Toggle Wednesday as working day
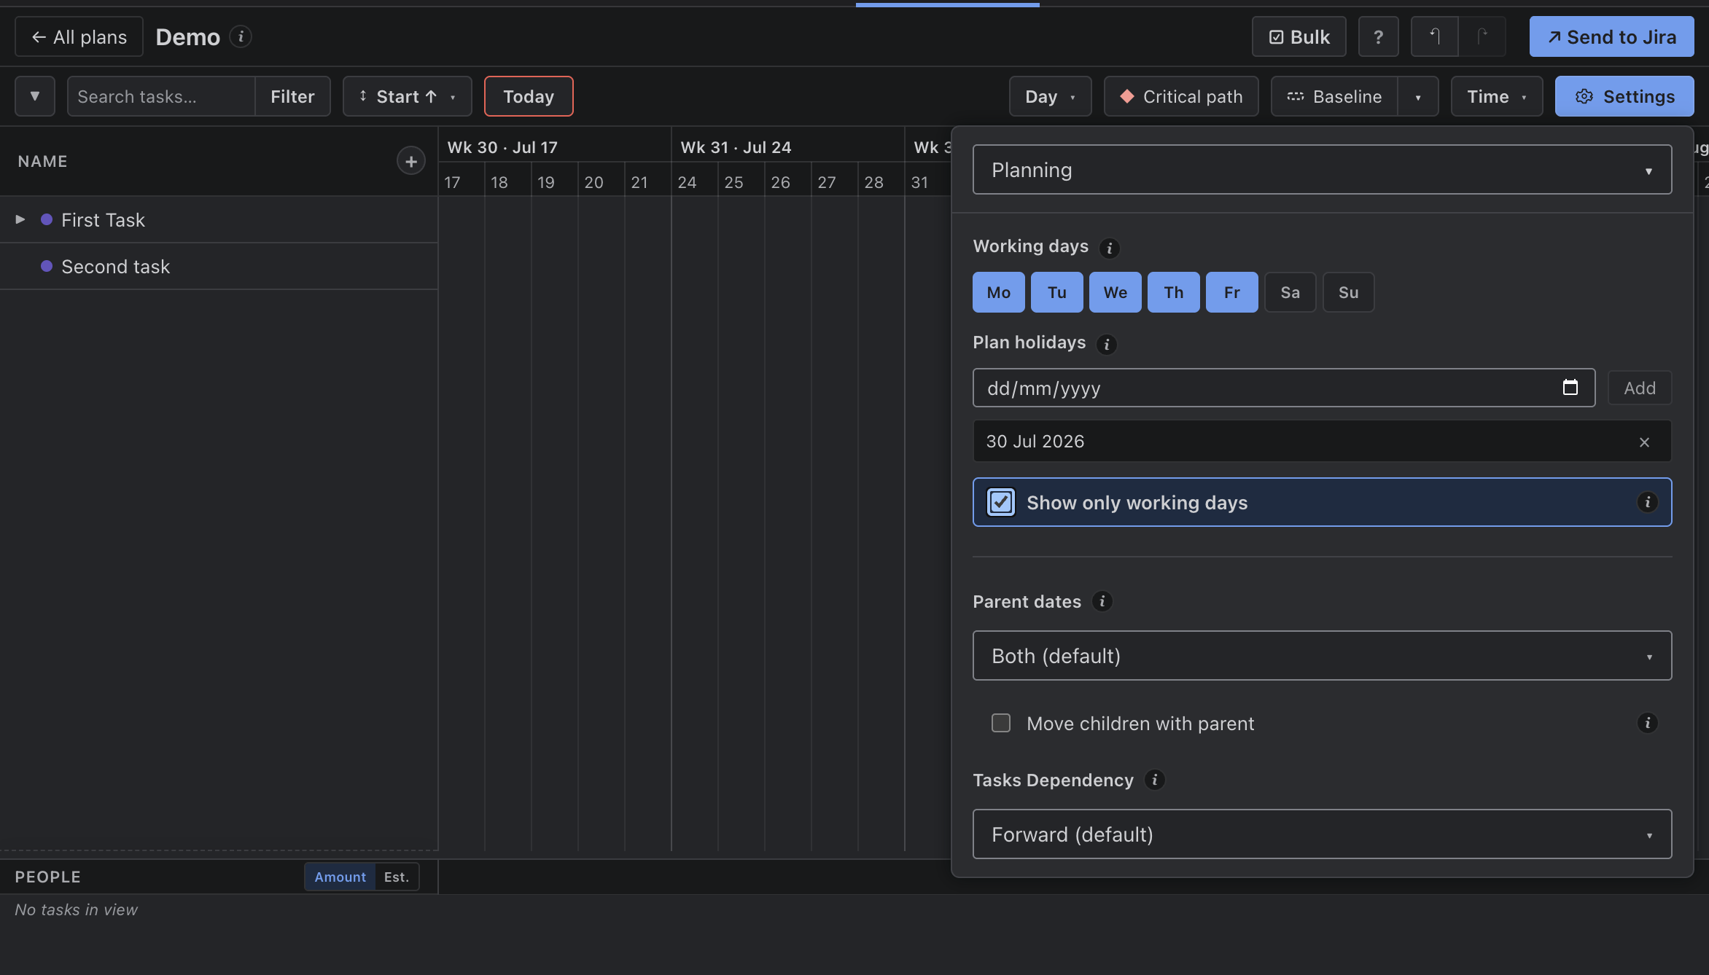The height and width of the screenshot is (975, 1709). [1116, 292]
